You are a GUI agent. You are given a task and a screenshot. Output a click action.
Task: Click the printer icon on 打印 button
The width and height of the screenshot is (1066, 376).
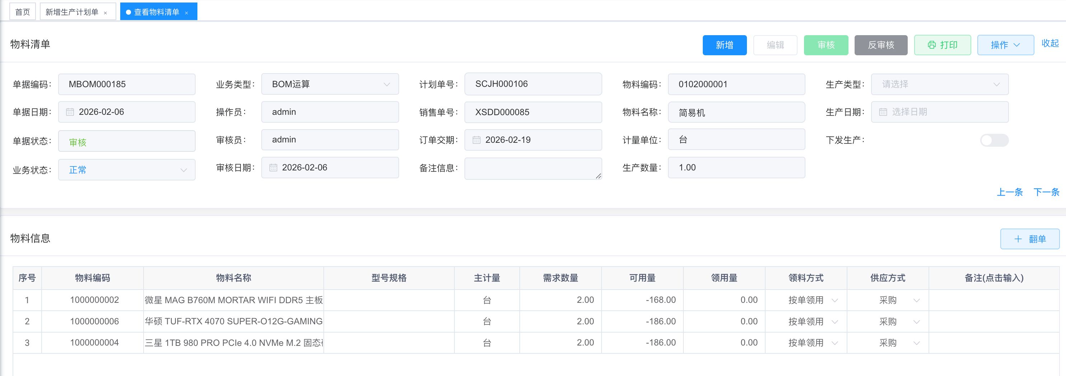pyautogui.click(x=931, y=45)
